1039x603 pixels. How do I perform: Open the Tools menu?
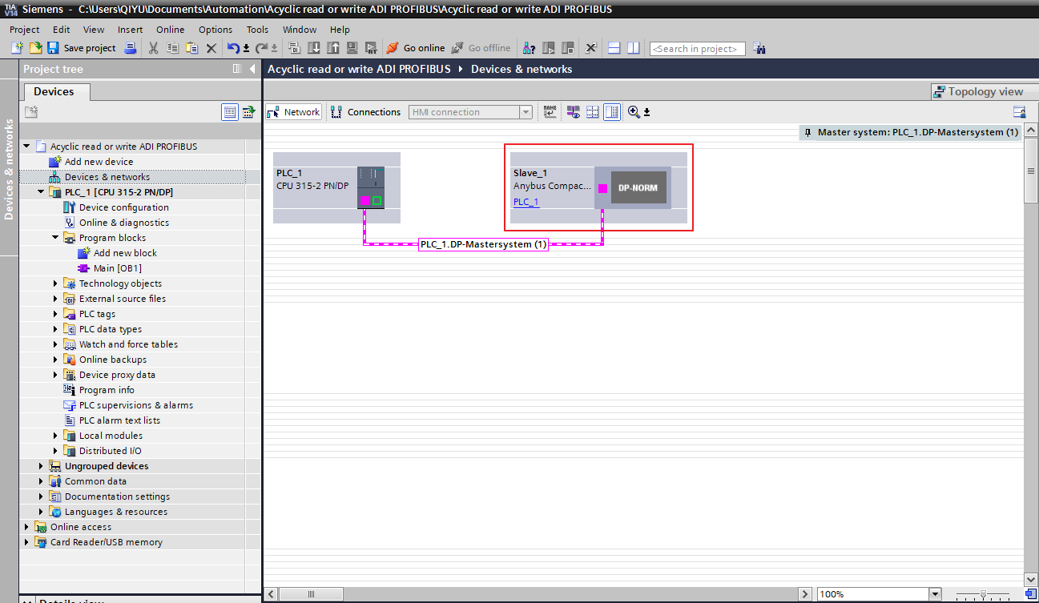coord(258,30)
